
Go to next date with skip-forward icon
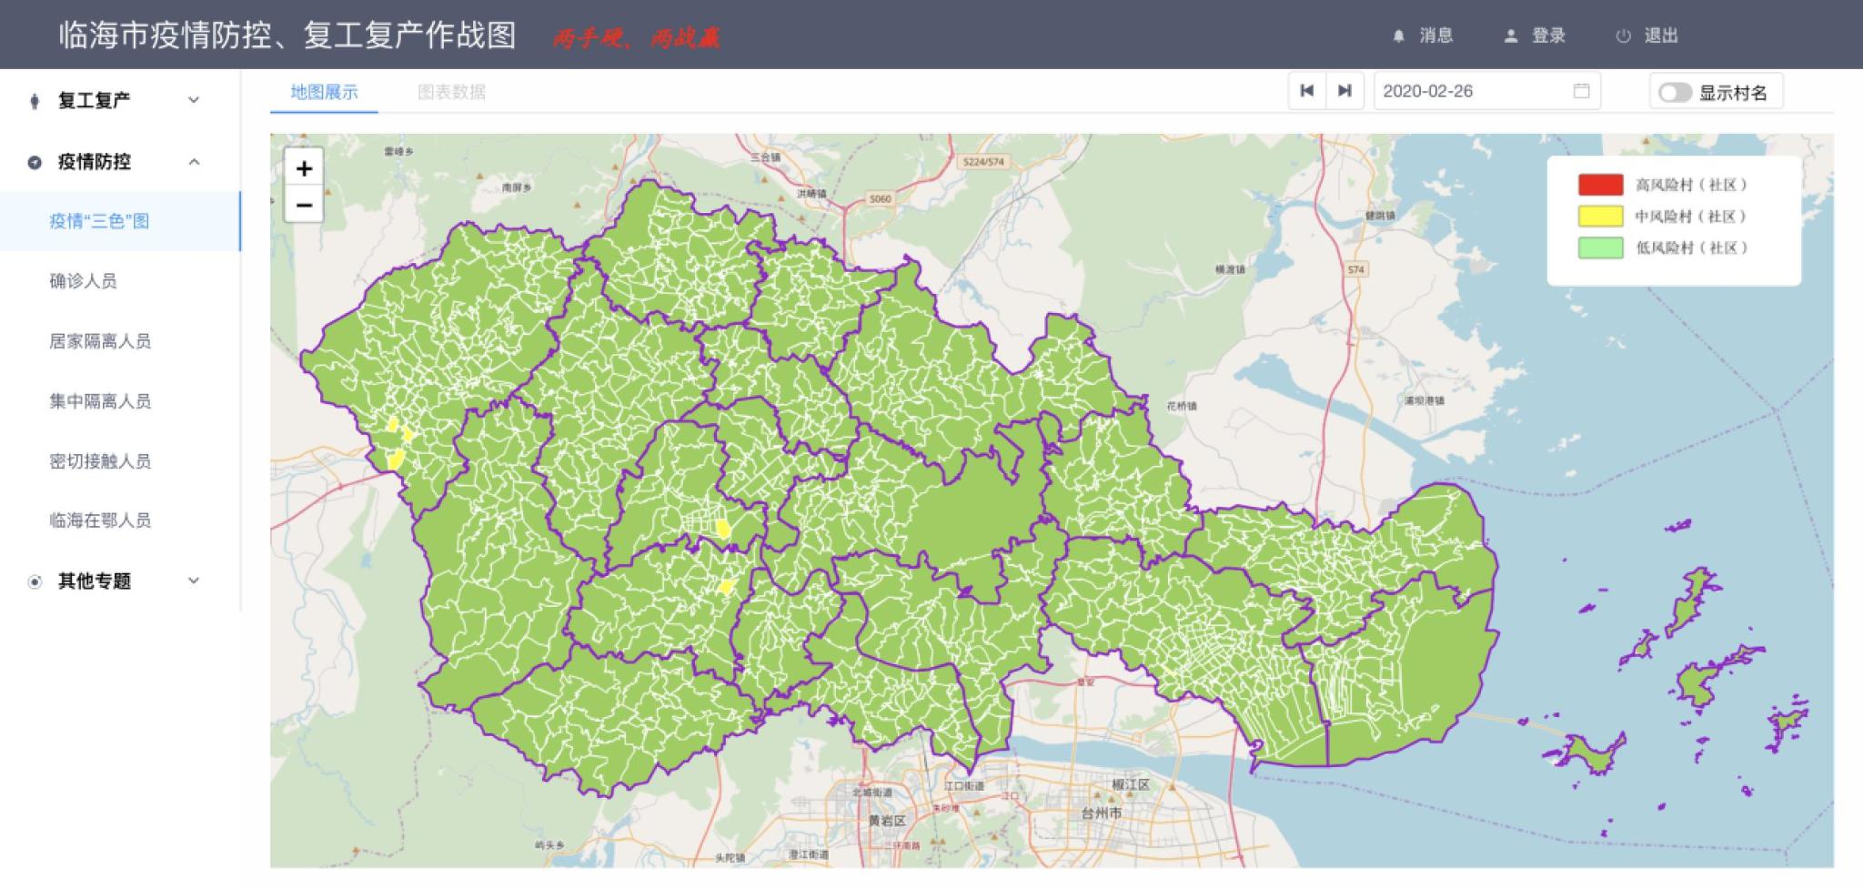pos(1344,91)
